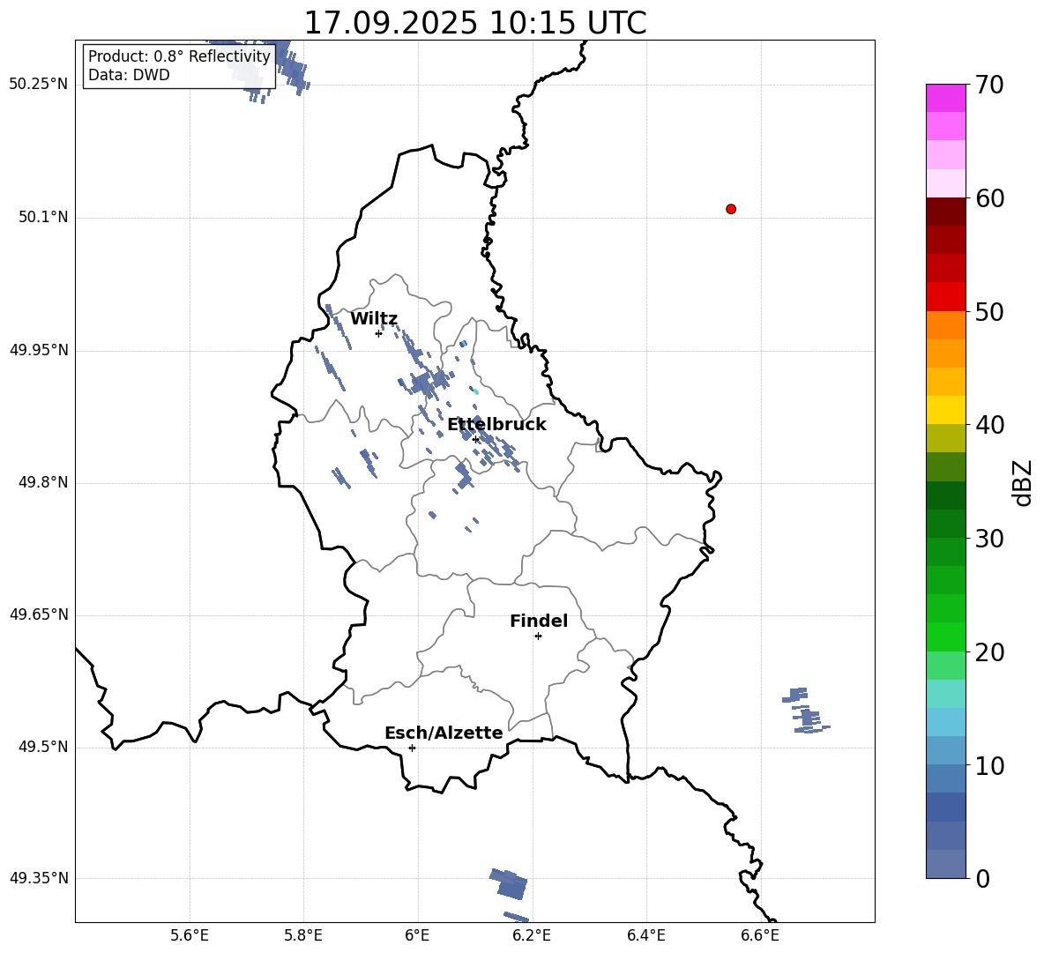
Task: Click the 'Data: DWD' text
Action: (x=129, y=75)
